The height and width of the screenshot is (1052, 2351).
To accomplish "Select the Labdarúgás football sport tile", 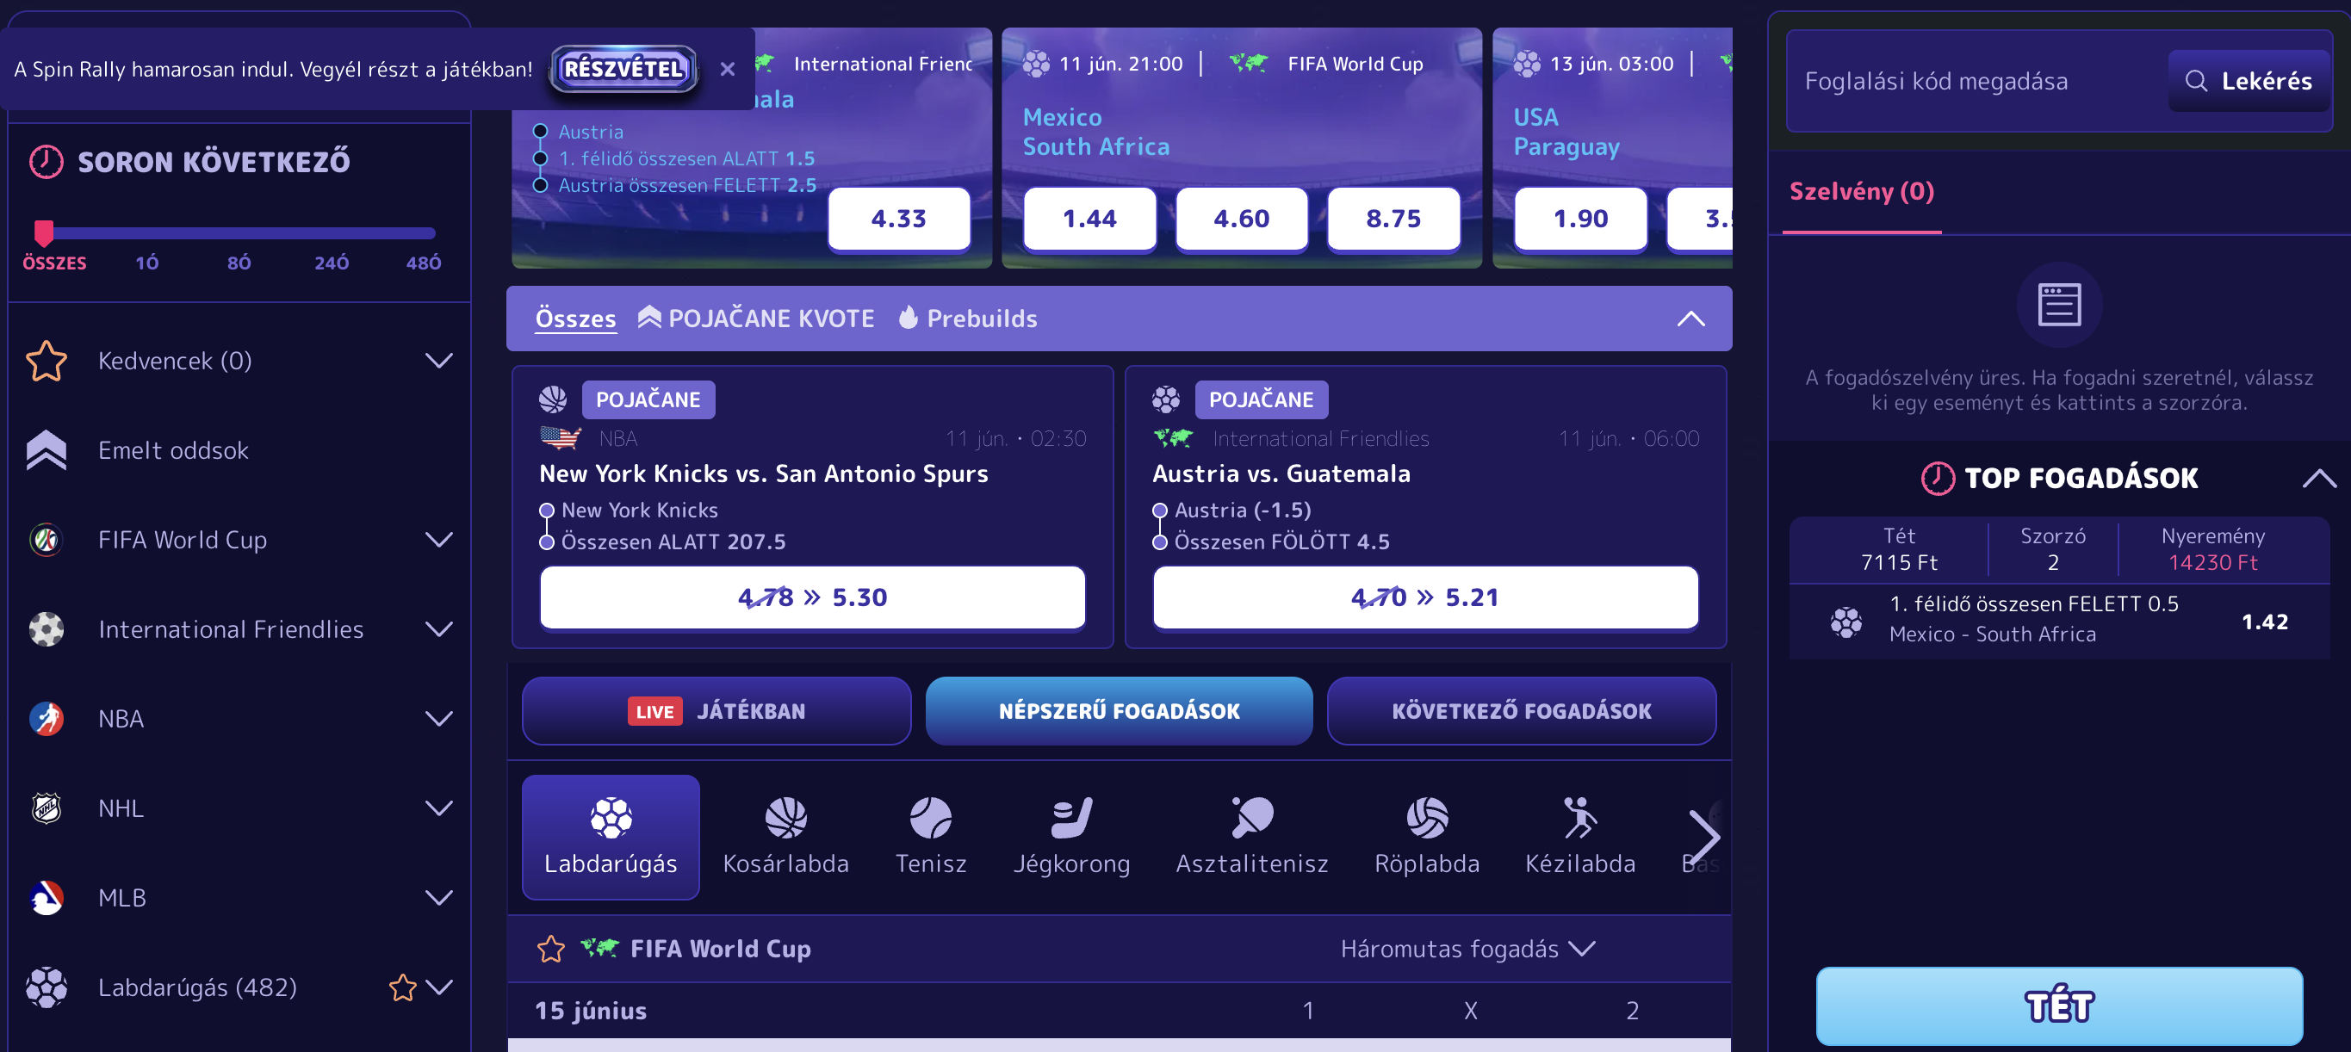I will click(x=611, y=837).
